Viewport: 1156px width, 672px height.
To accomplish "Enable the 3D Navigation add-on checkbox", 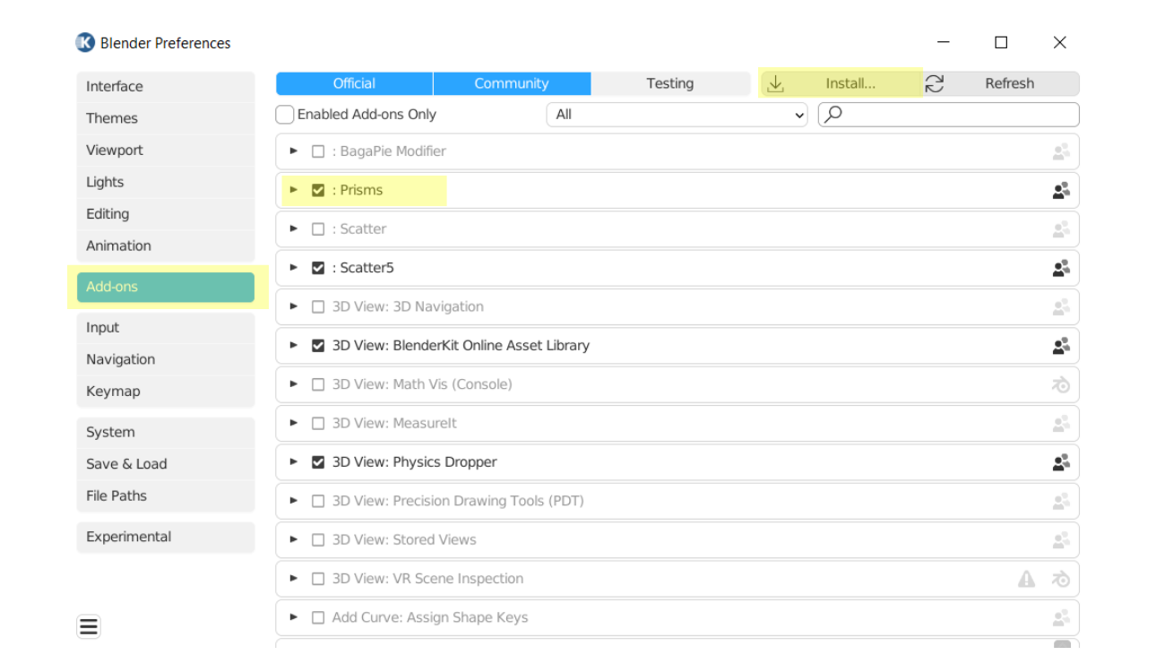I will coord(318,306).
